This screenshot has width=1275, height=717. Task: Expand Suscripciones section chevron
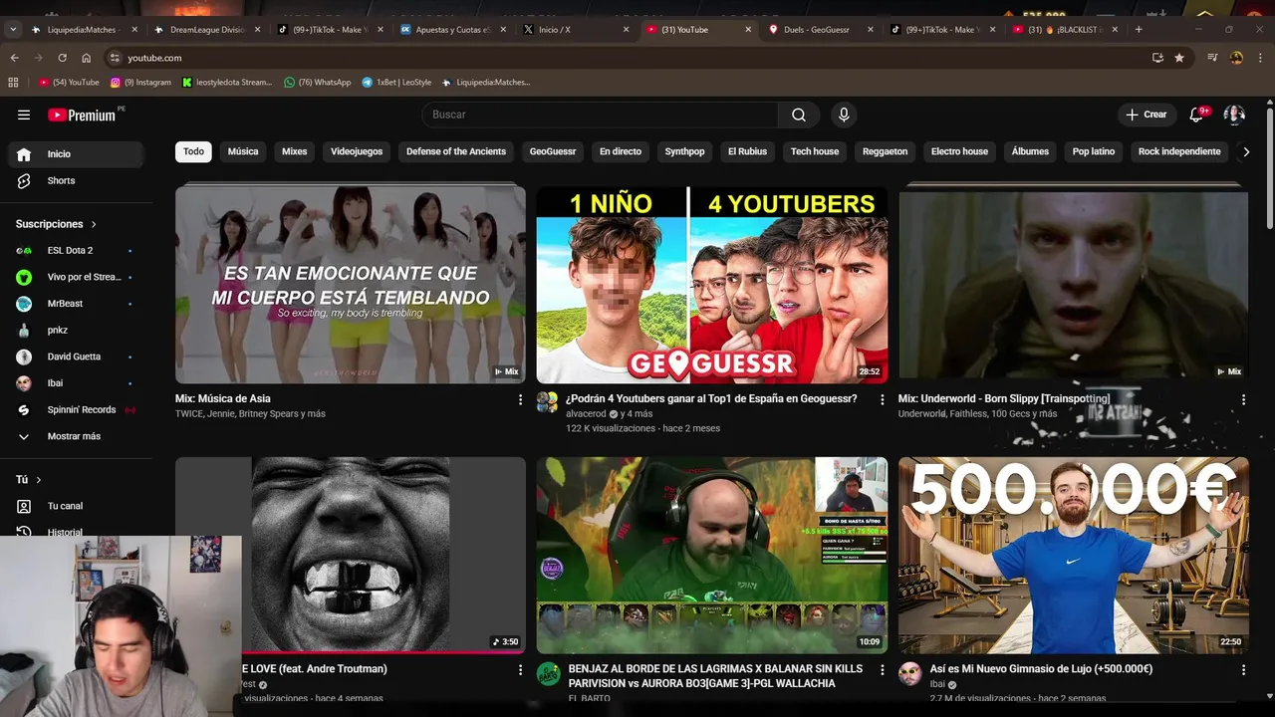point(94,225)
